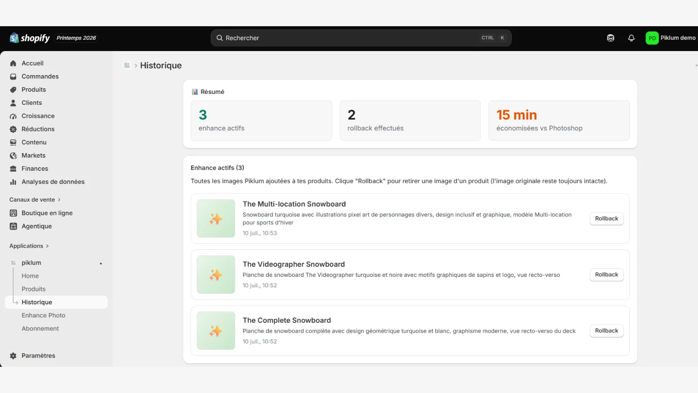Open the Sidekick assistant icon in top bar
Viewport: 698px width, 393px height.
[611, 38]
